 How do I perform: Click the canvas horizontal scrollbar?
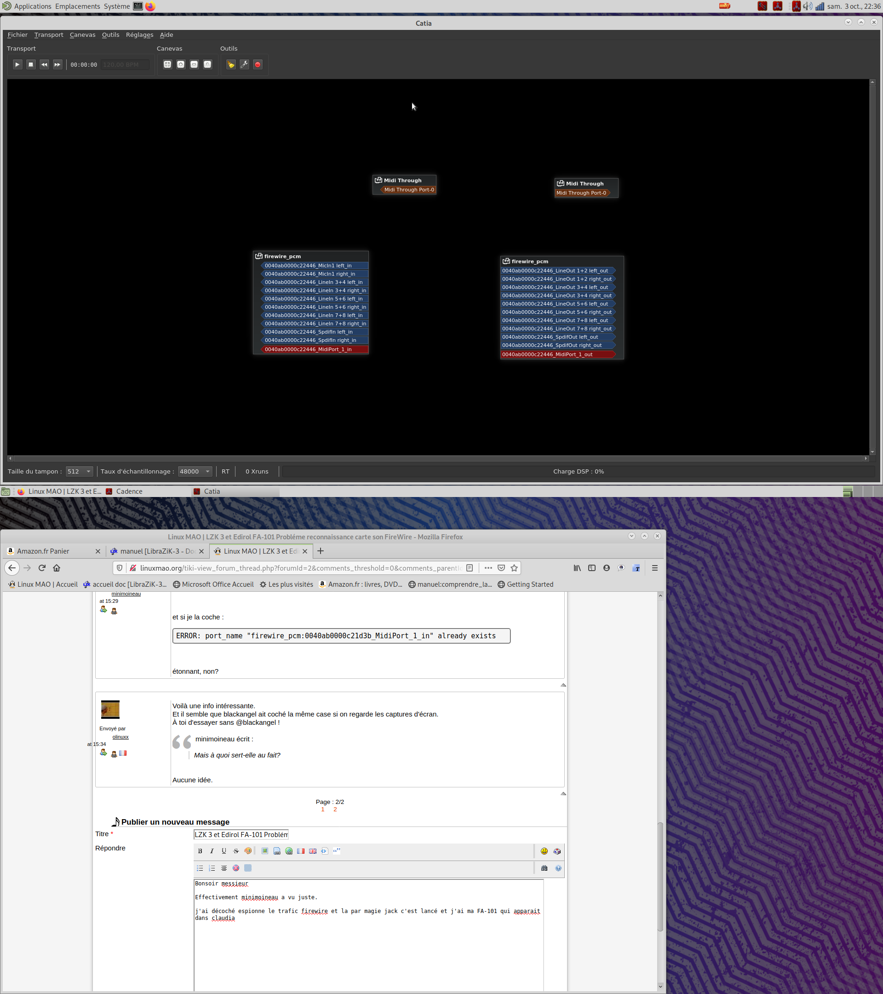(x=437, y=458)
